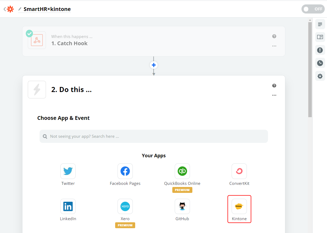This screenshot has width=327, height=233.
Task: Open the Catch Hook webhook icon
Action: tap(37, 40)
